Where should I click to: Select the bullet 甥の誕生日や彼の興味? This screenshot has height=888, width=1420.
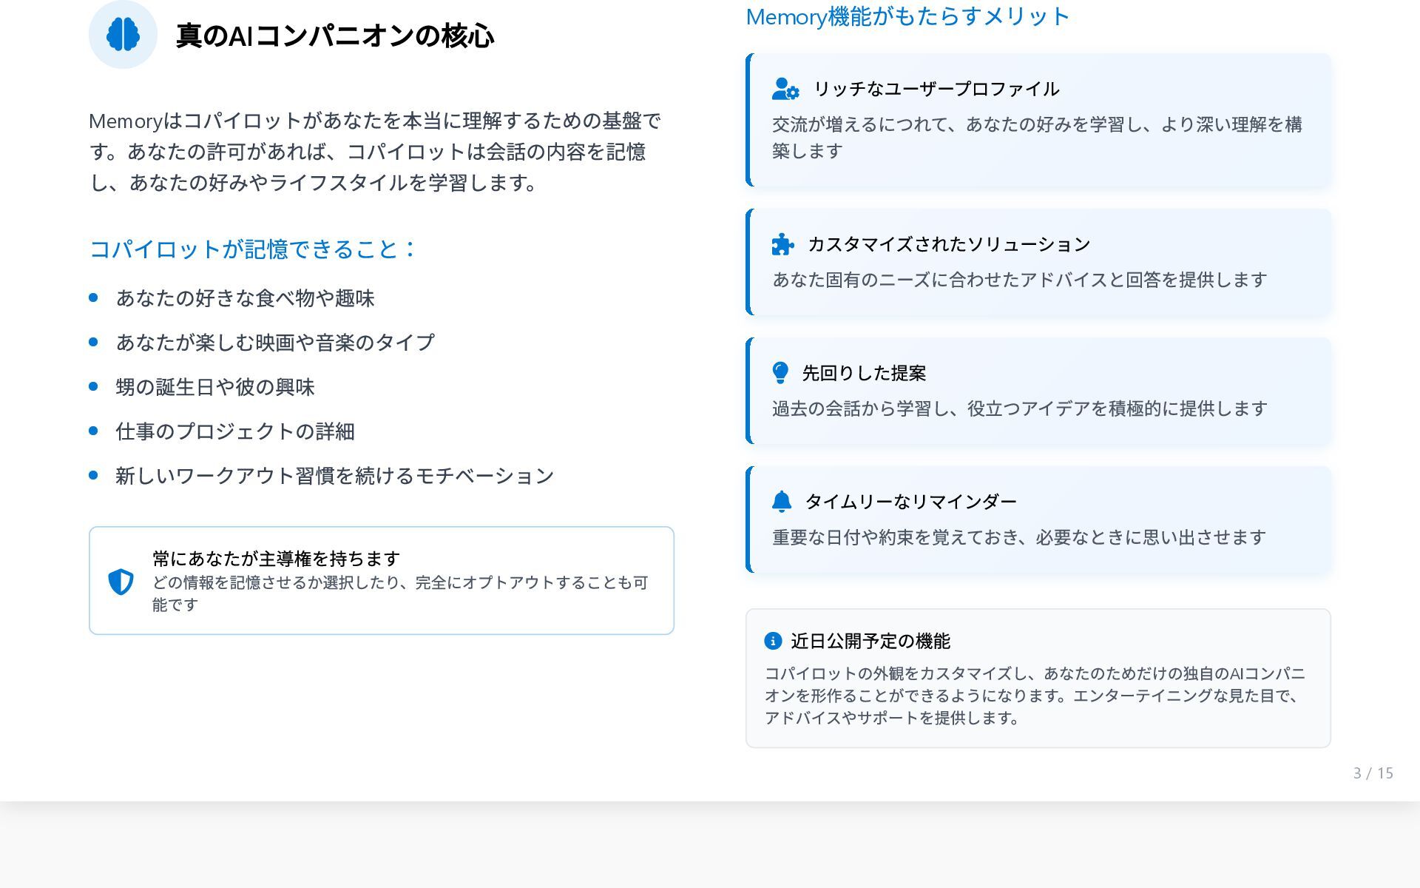(x=215, y=387)
